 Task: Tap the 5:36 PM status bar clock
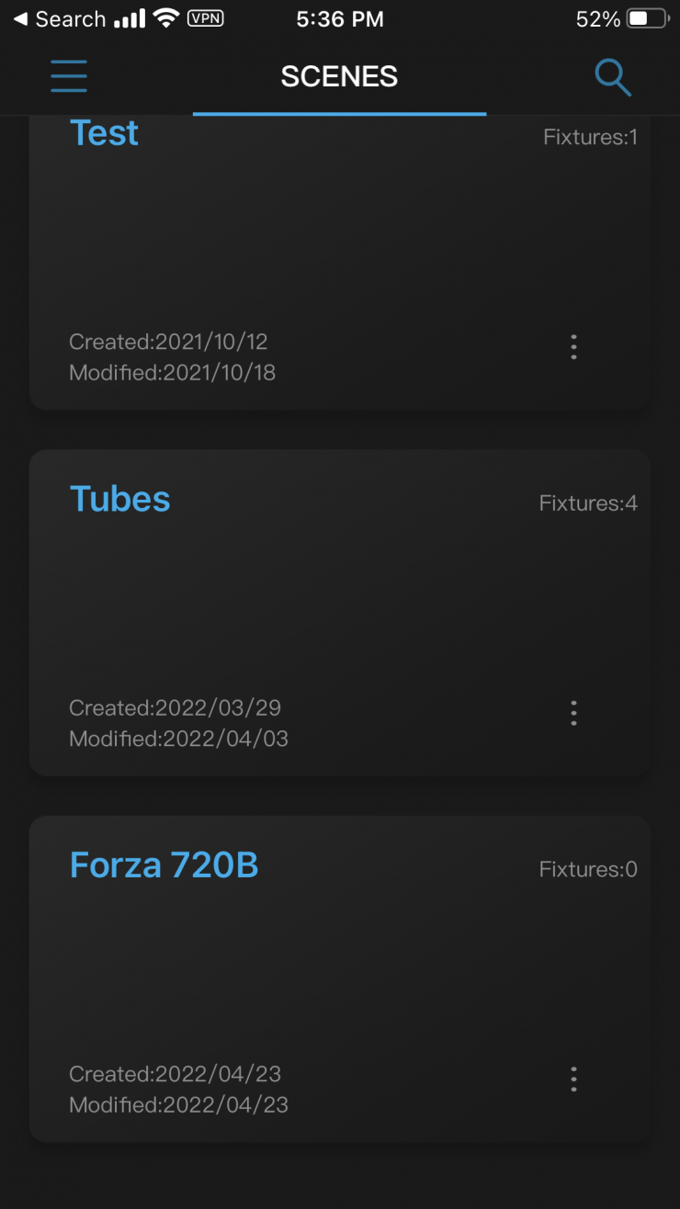pyautogui.click(x=339, y=18)
